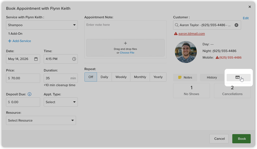Screen dimensions: 257x149
Task: Set repeat to Monthly
Action: (x=140, y=77)
